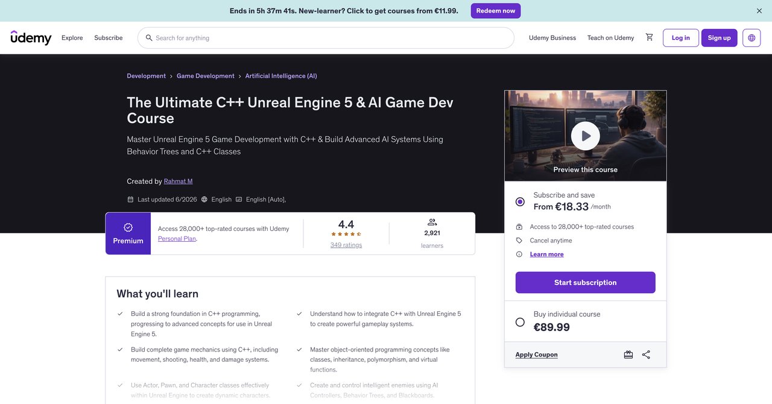Open the language globe button

751,38
